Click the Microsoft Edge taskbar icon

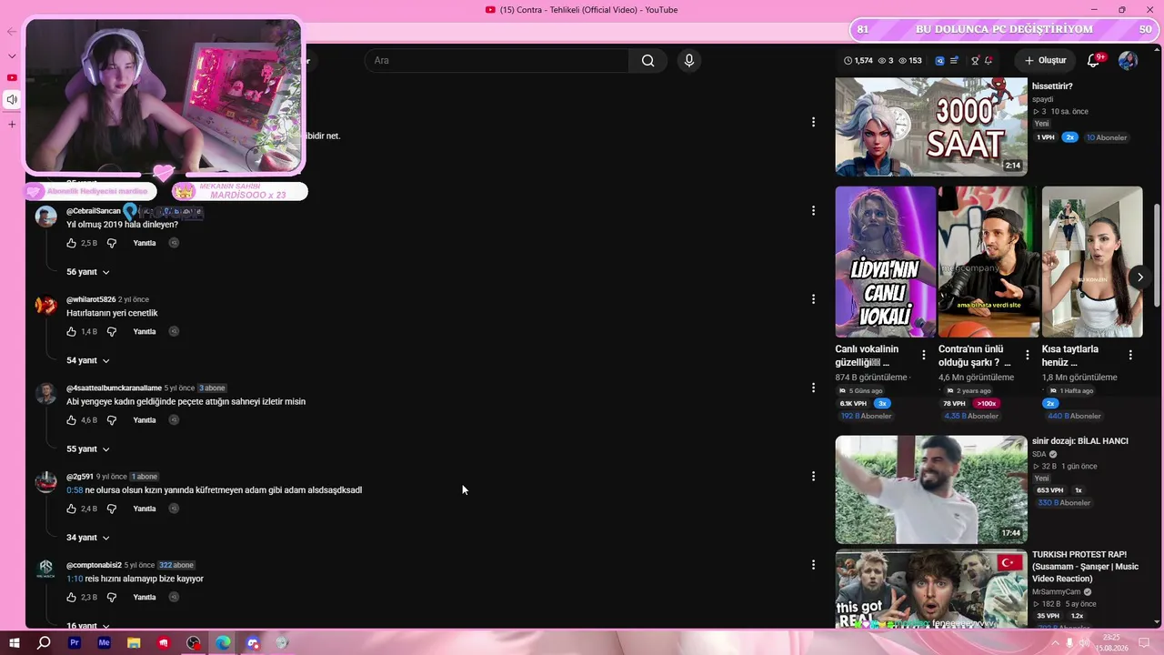pos(223,643)
